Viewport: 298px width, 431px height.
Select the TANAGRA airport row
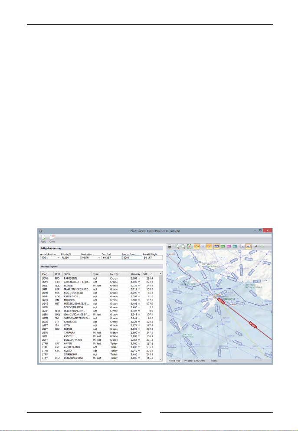coord(100,332)
